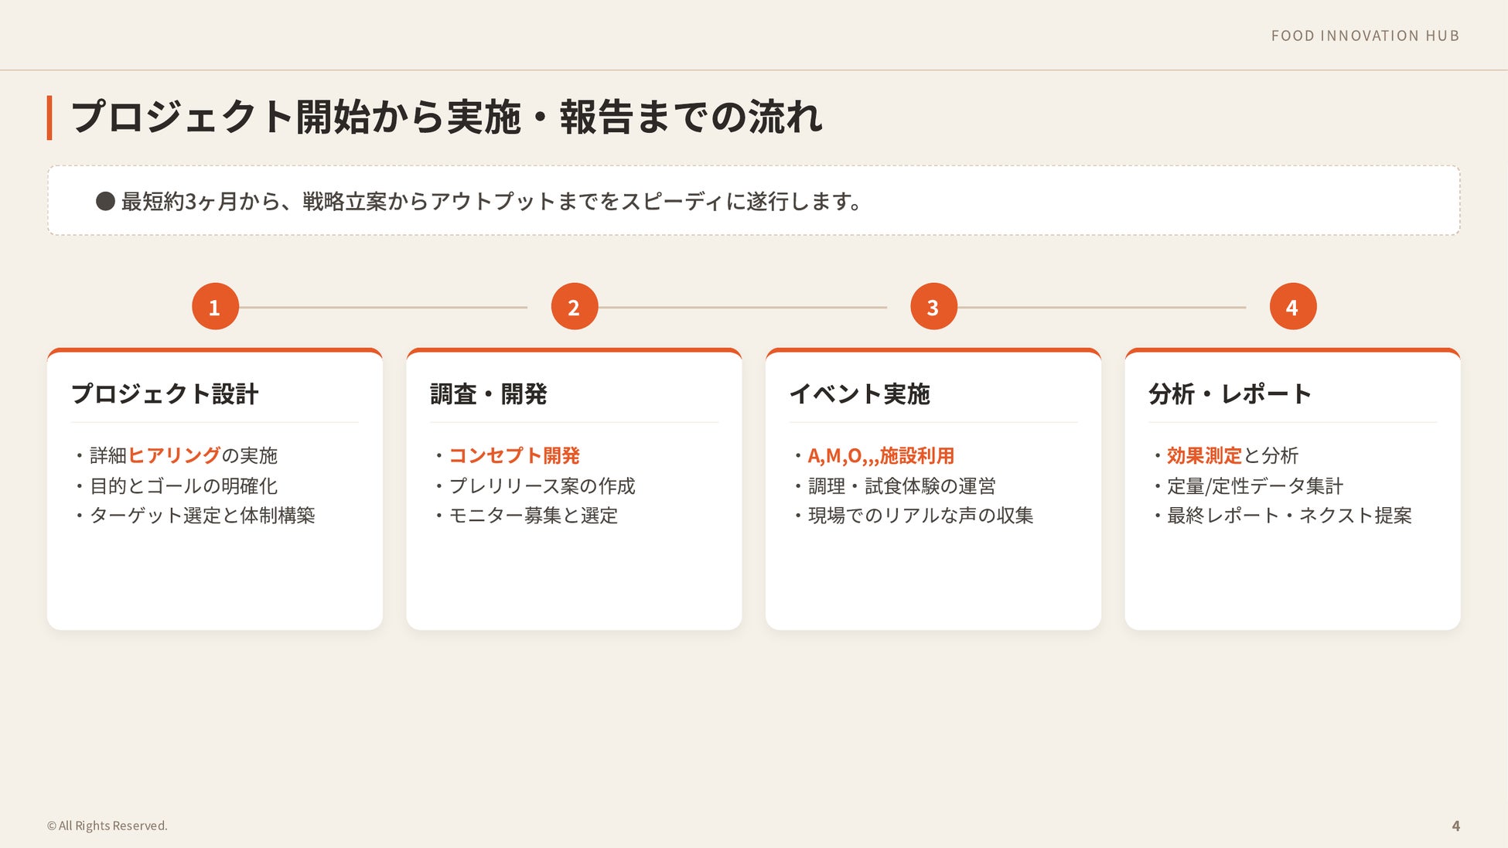Click the 調査・開発 card heading
This screenshot has height=848, width=1508.
tap(488, 394)
